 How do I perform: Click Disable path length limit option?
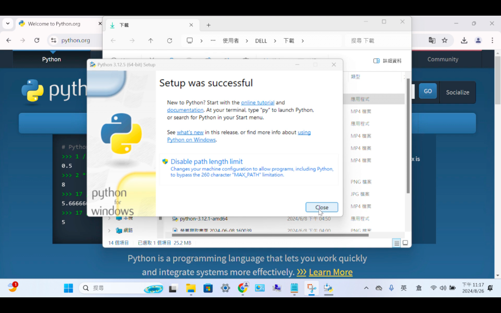249,169
